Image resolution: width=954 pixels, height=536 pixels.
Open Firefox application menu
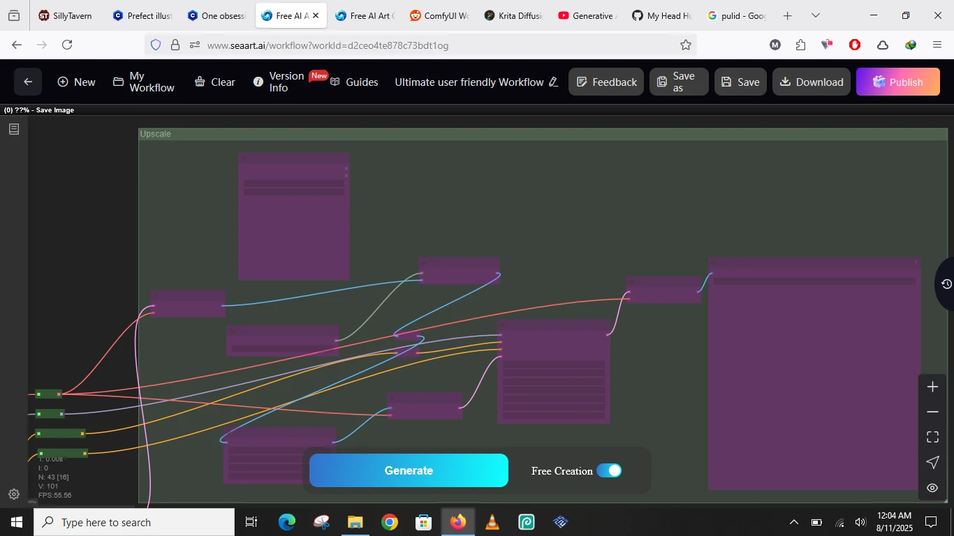(x=937, y=45)
